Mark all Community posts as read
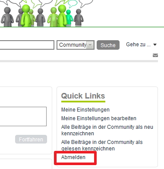Image resolution: width=164 pixels, height=169 pixels. pyautogui.click(x=102, y=145)
